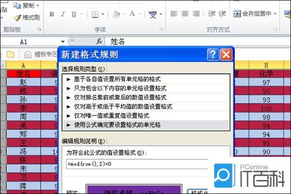The width and height of the screenshot is (291, 194).
Task: Click name cell 朱
Action: [x=23, y=169]
